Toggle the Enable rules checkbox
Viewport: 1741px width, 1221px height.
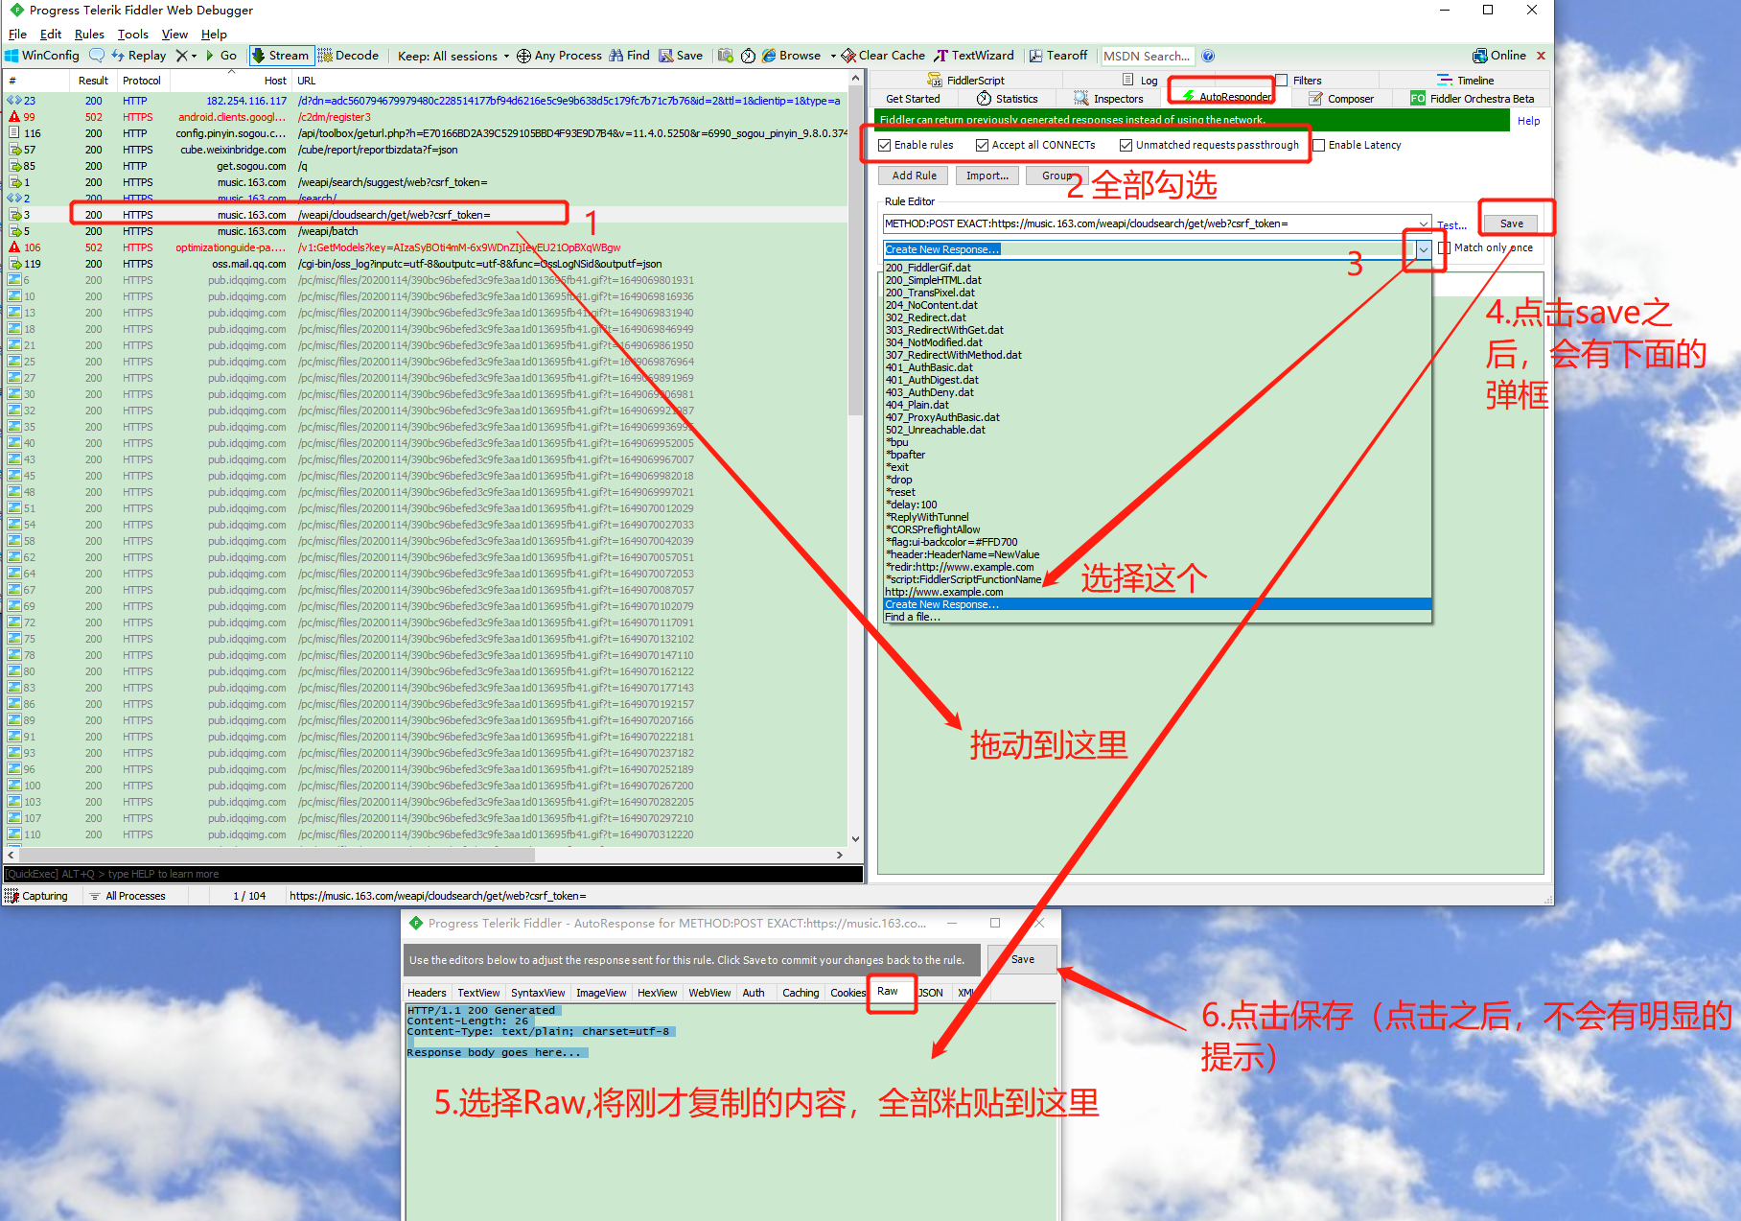click(885, 146)
